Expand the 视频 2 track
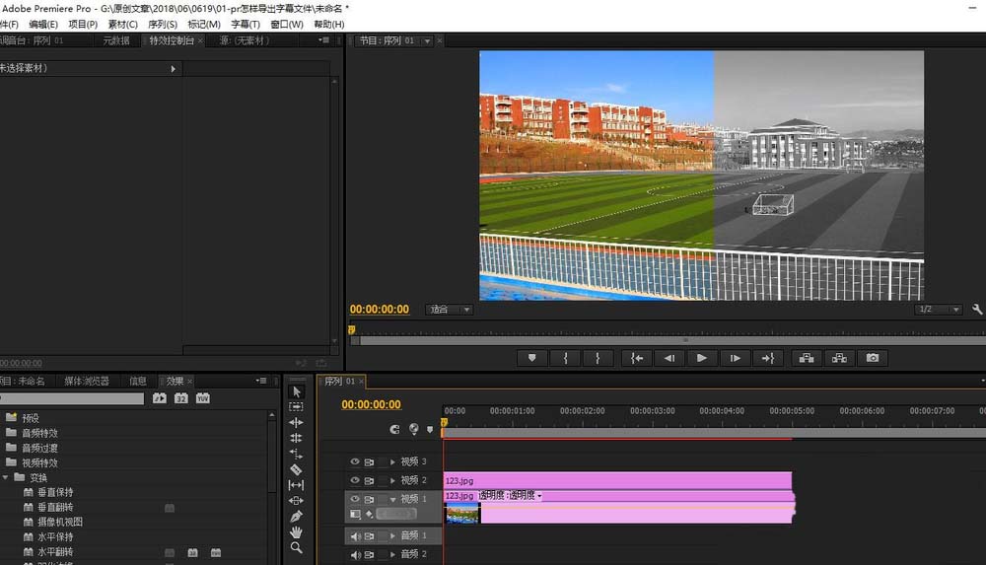Screen dimensions: 986x565 coord(392,480)
